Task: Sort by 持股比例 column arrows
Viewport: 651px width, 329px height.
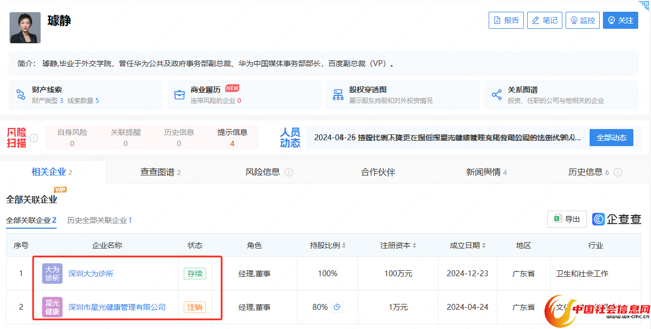Action: coord(344,245)
